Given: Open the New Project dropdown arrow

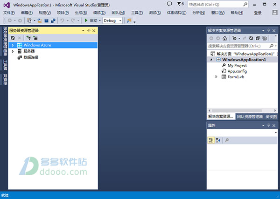Looking at the screenshot, I should coord(35,21).
